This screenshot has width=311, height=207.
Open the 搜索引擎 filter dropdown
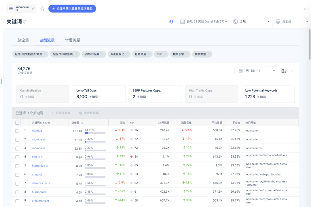pos(180,54)
